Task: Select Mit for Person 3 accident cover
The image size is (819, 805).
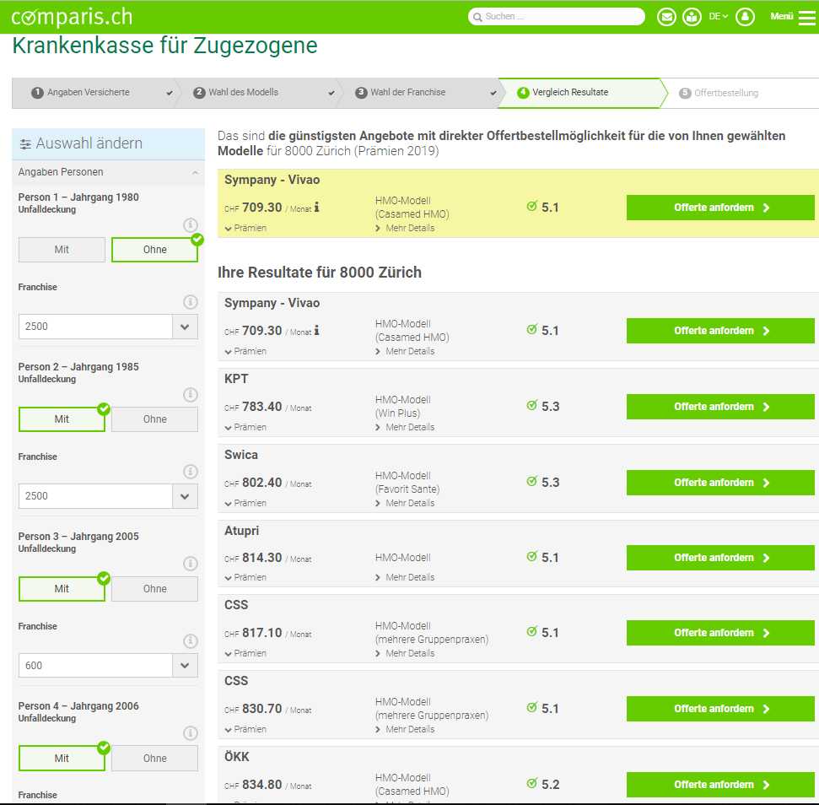Action: tap(62, 589)
